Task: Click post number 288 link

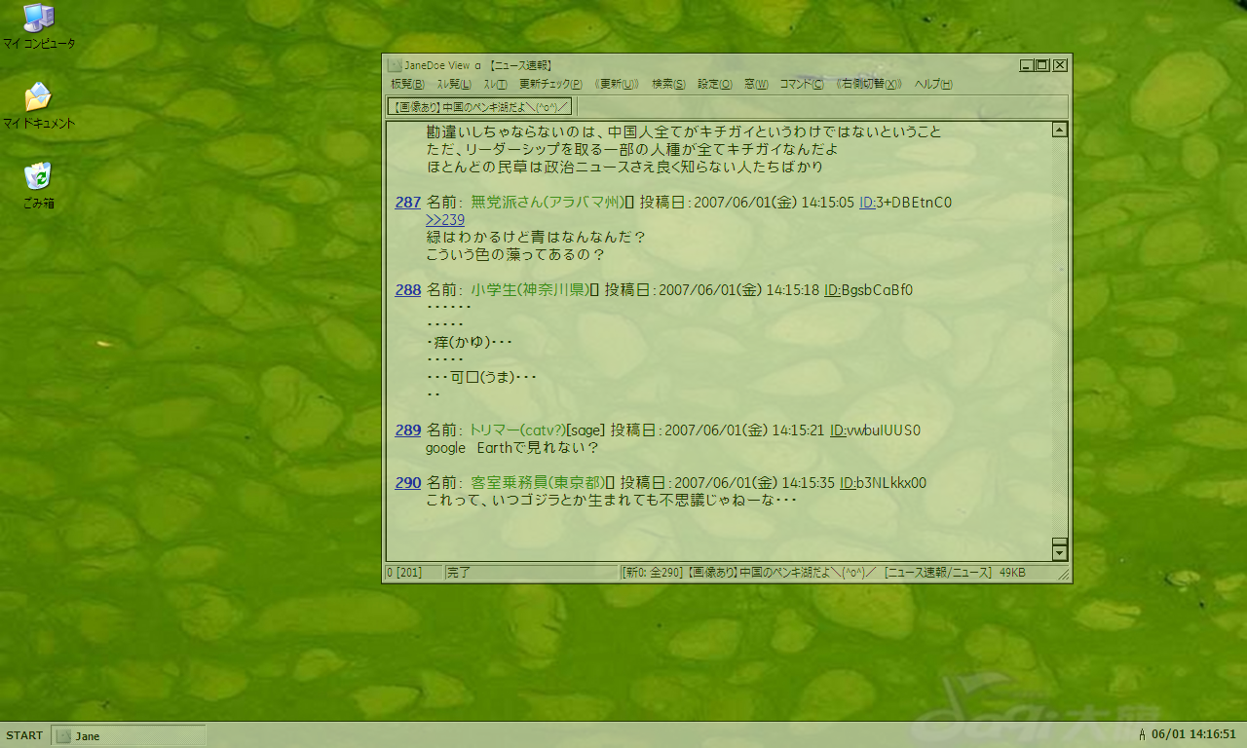Action: [x=408, y=289]
